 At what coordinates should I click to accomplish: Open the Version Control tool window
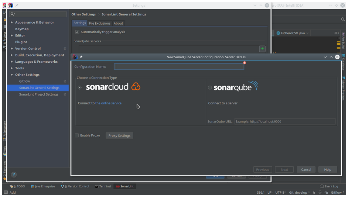(75, 186)
